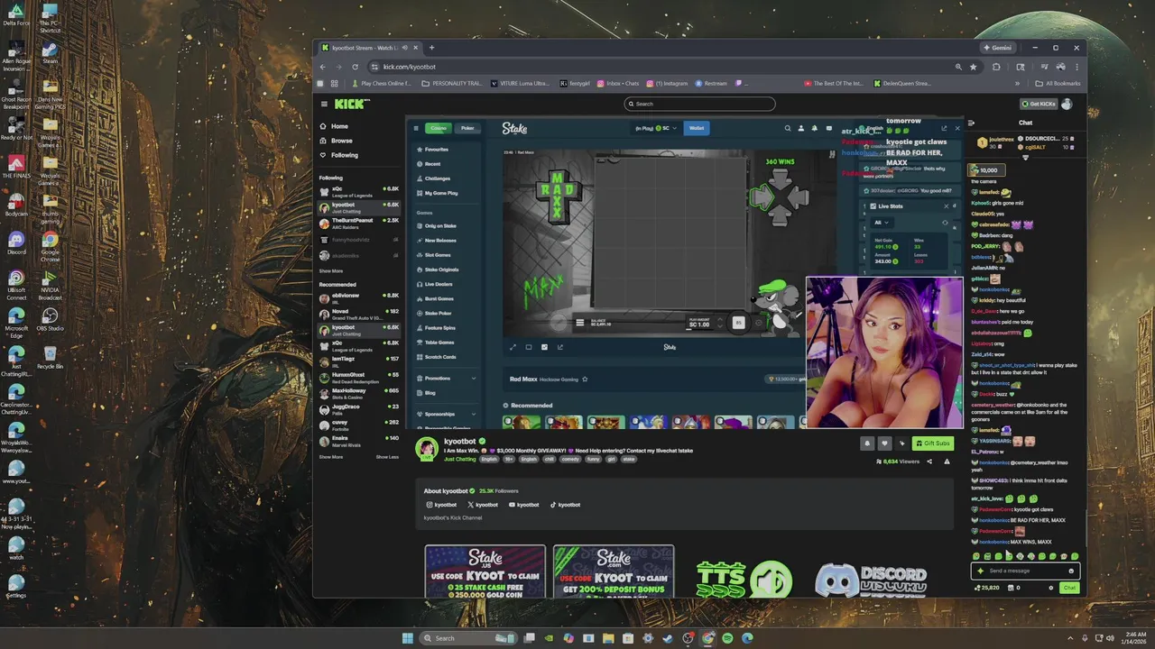
Task: Open TheBurntPeanut channel in sidebar
Action: click(358, 222)
